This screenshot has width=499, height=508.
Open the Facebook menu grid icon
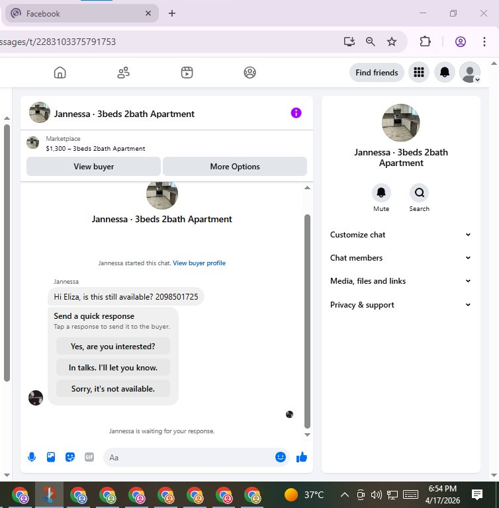tap(419, 72)
